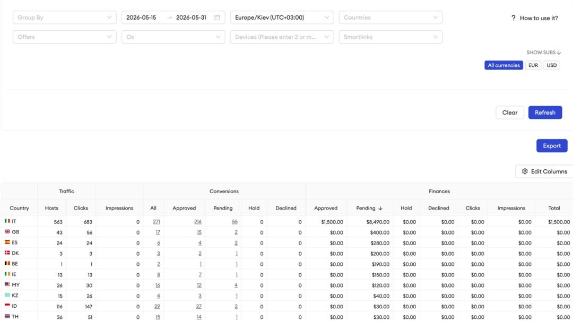
Task: Open the Europe/Kiev timezone dropdown
Action: (282, 18)
